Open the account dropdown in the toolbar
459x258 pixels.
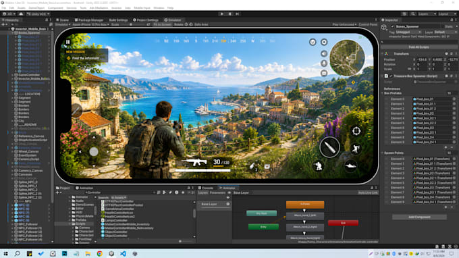click(x=8, y=14)
